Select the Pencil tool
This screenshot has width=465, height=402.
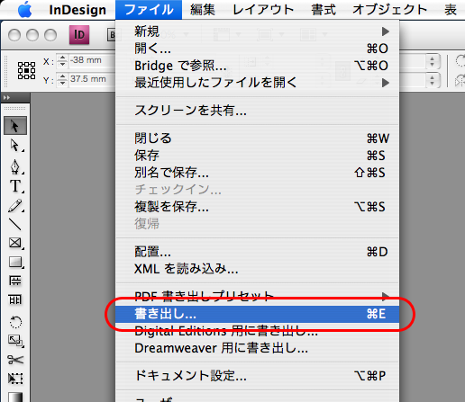(x=15, y=206)
